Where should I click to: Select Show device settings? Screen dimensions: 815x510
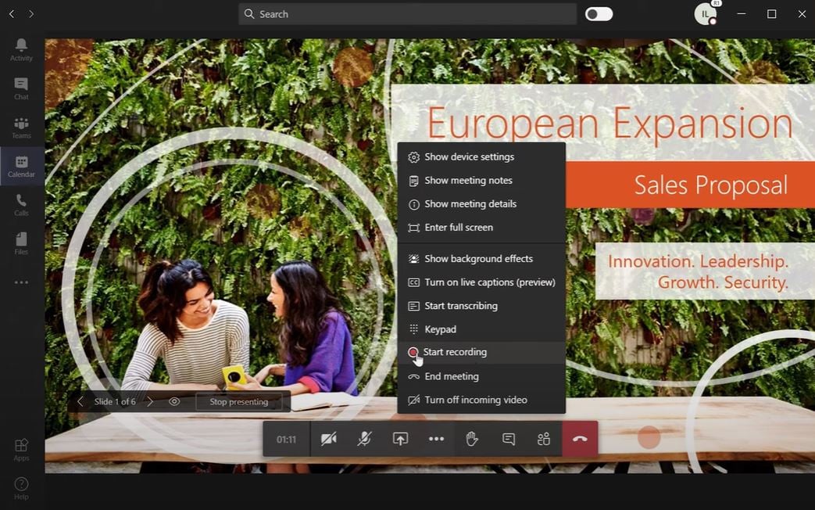[481, 156]
